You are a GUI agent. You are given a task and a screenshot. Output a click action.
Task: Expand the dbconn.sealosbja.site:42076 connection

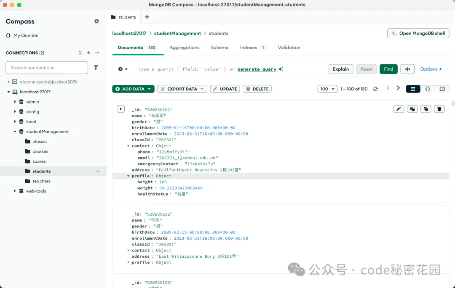click(x=8, y=82)
